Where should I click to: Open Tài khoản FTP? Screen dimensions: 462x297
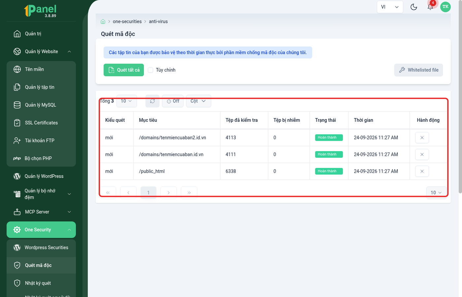[x=41, y=141]
